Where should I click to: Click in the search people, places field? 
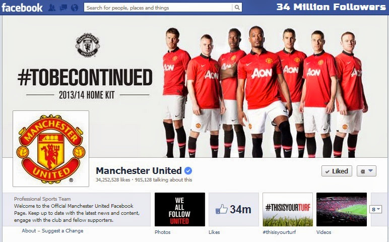(x=158, y=8)
